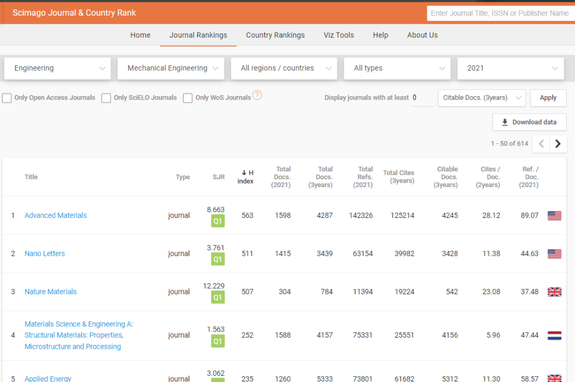Click the Q1 badge for Nature Materials

[x=218, y=298]
